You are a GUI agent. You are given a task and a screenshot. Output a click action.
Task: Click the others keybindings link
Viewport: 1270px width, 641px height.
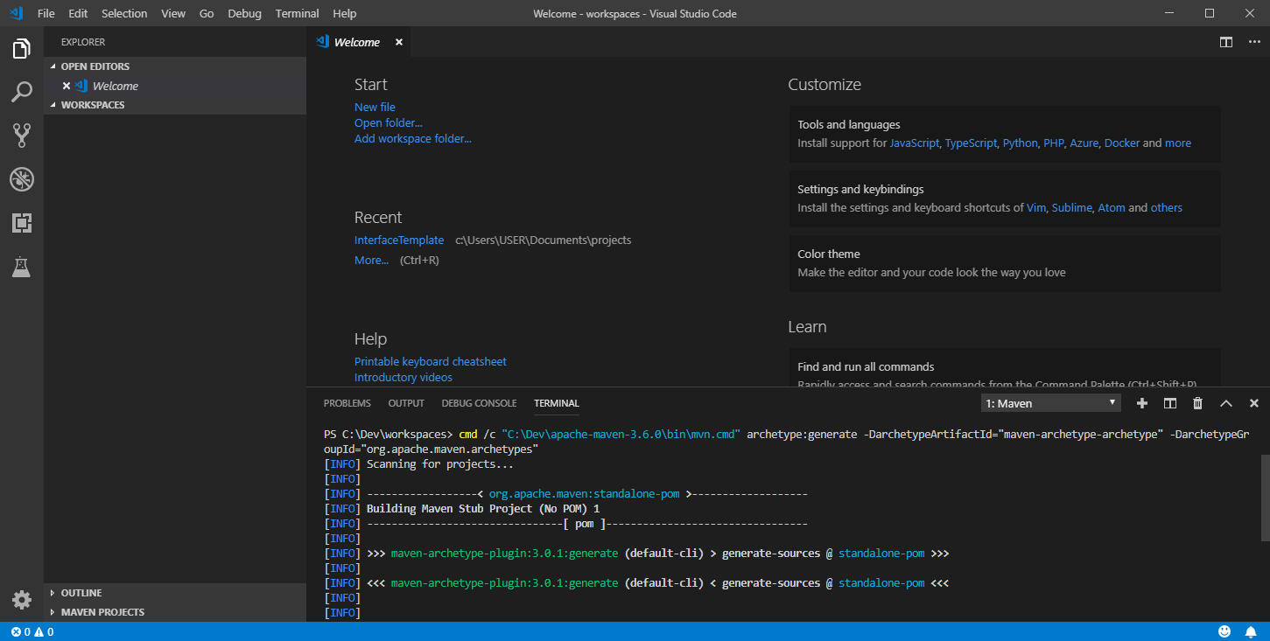click(1167, 207)
